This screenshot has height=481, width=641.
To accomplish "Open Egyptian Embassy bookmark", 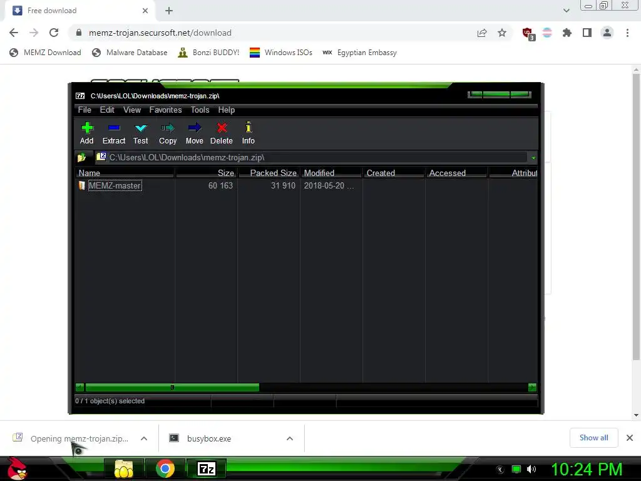I will (359, 53).
